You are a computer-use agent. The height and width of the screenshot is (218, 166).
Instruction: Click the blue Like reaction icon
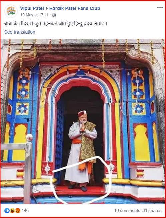tap(7, 211)
